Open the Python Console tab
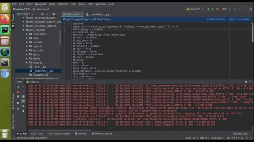Image resolution: width=254 pixels, height=142 pixels. pyautogui.click(x=102, y=134)
